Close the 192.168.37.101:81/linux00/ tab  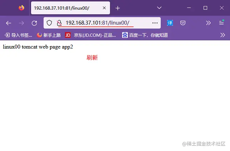(x=104, y=8)
